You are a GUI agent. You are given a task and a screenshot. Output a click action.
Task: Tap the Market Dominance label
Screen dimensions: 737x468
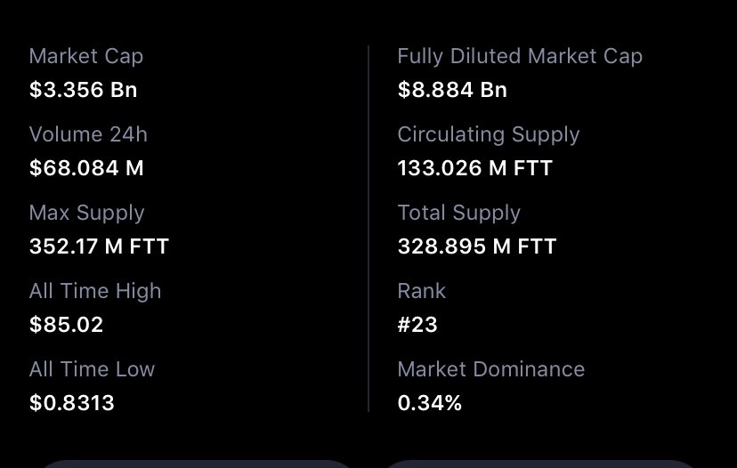point(491,369)
